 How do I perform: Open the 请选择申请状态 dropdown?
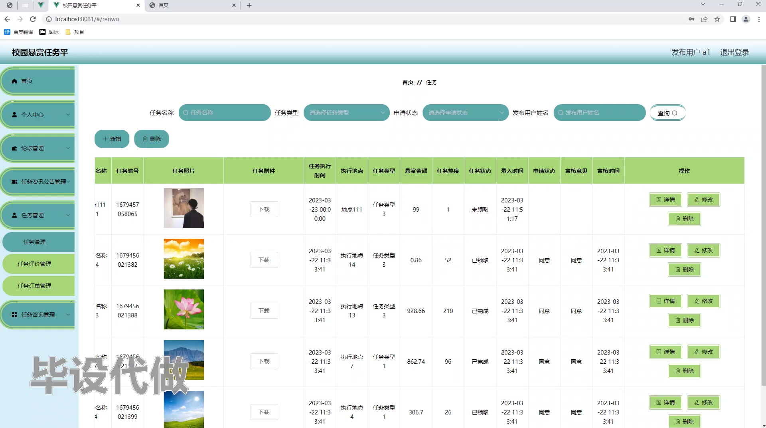465,113
